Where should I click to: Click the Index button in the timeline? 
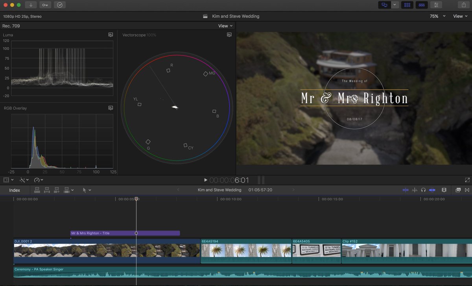click(x=15, y=190)
